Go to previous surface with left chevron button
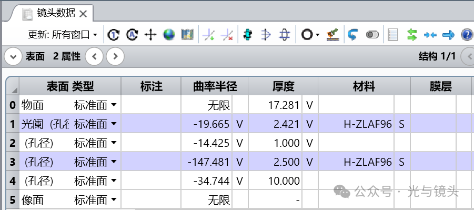Viewport: 474px width, 210px height. [x=94, y=56]
